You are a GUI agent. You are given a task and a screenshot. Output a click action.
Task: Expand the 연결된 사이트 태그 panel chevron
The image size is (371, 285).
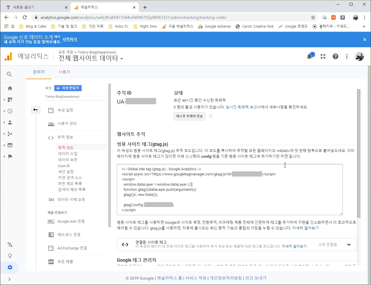click(349, 245)
